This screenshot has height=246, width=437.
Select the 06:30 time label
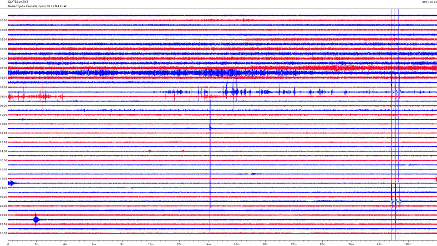click(x=3, y=78)
